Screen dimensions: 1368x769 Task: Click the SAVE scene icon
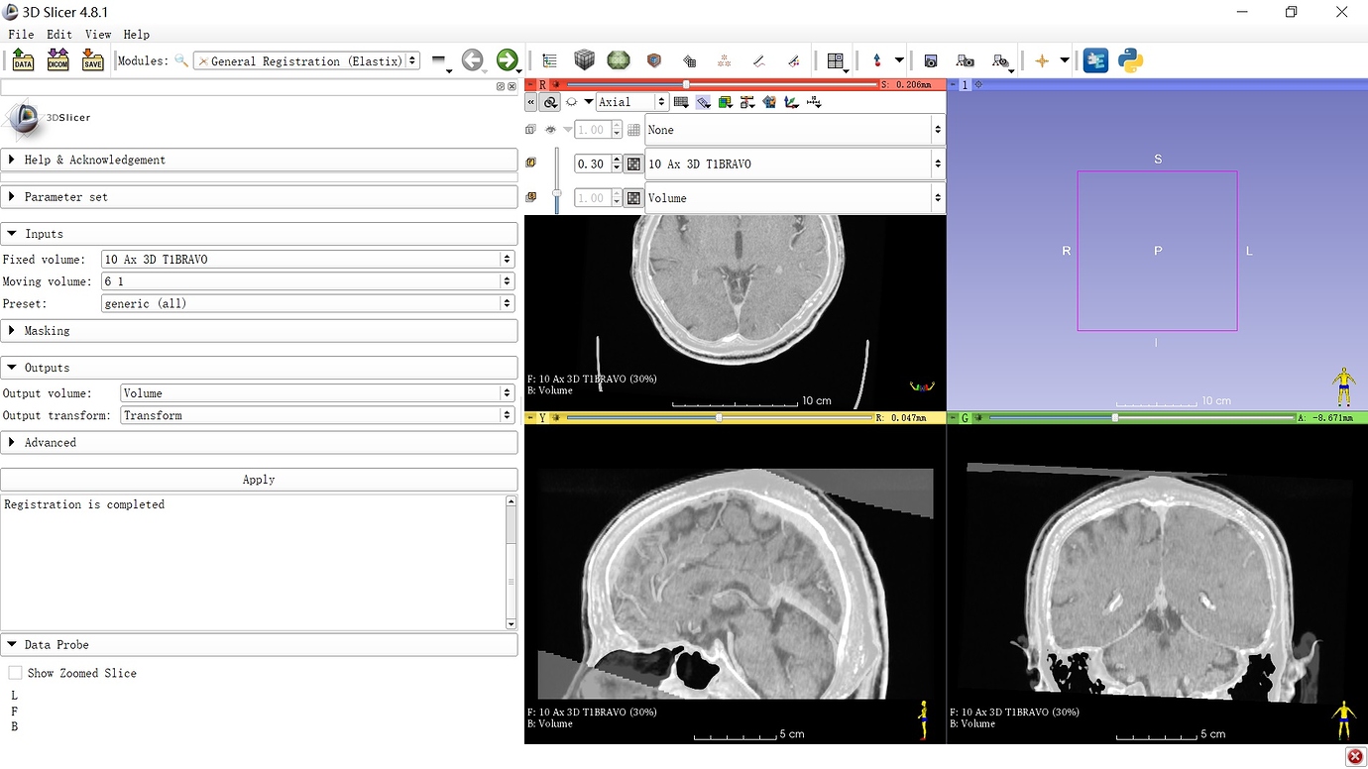point(92,60)
